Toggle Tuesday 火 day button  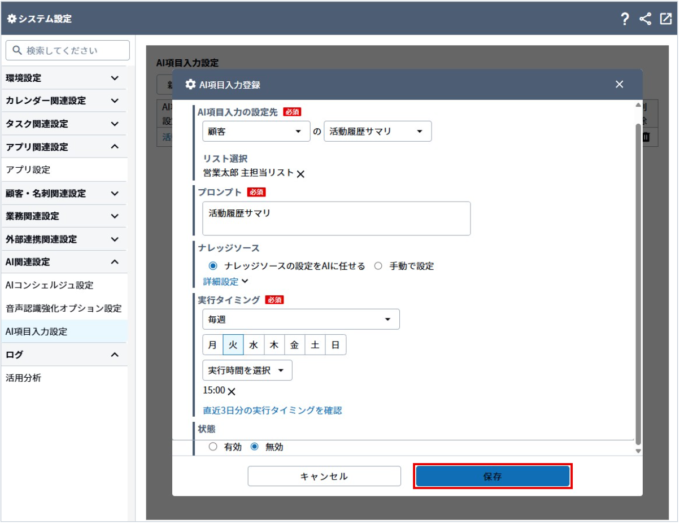tap(233, 345)
